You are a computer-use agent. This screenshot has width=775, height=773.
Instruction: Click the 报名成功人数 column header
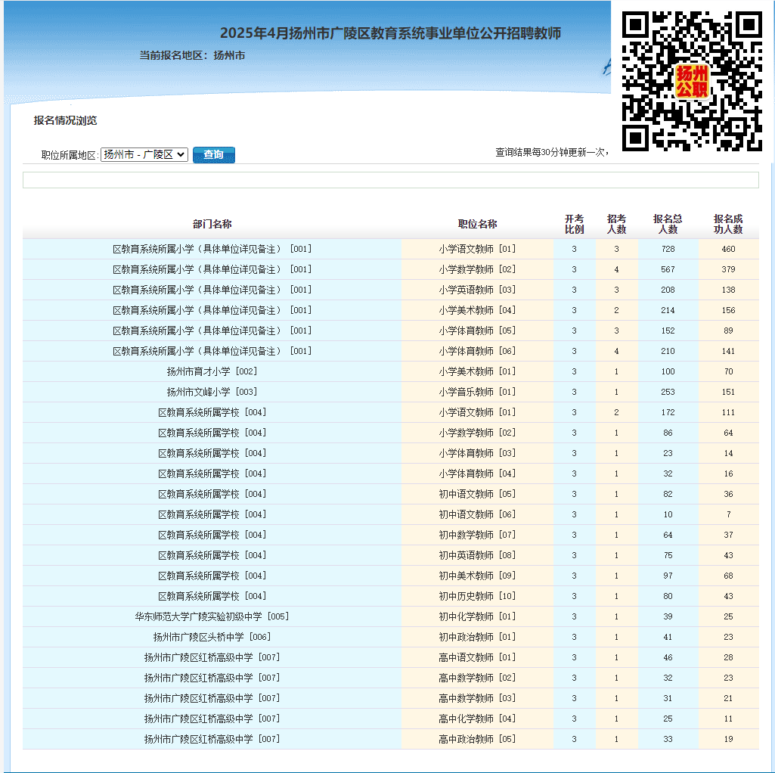(x=728, y=224)
